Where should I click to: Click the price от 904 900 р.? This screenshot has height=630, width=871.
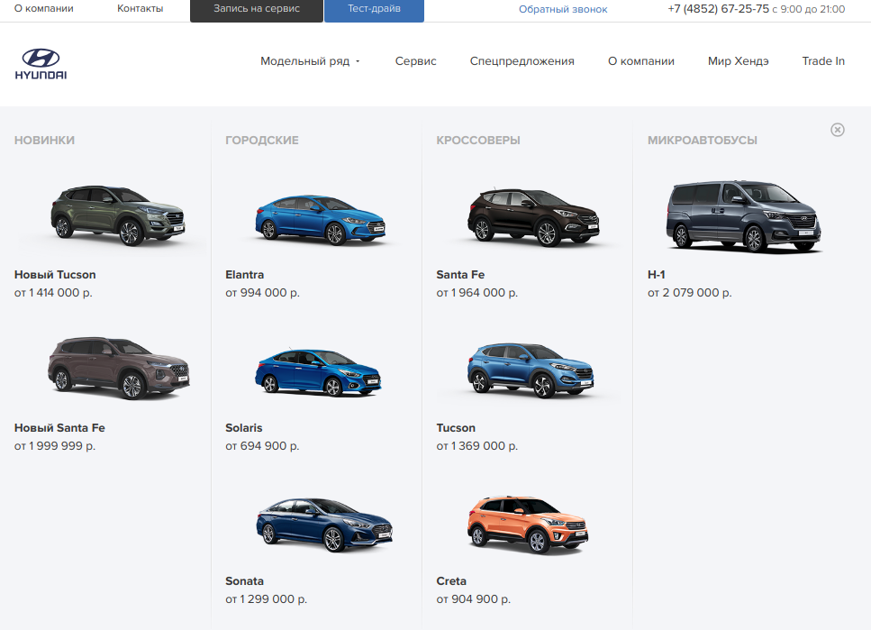click(473, 599)
